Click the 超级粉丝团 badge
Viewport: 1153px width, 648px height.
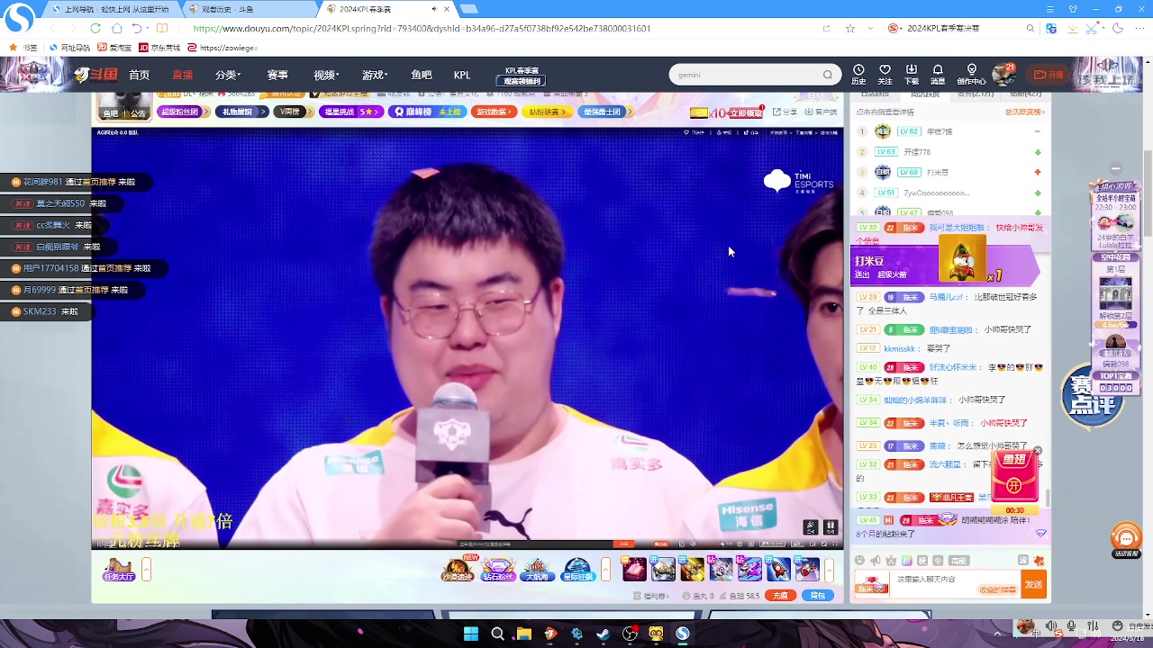pyautogui.click(x=183, y=112)
